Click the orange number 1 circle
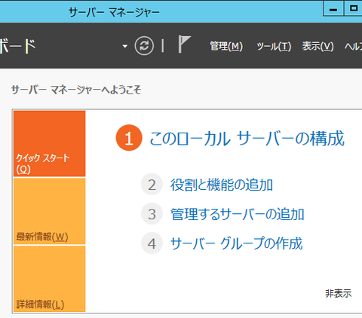Screen dimensions: 362x318 pyautogui.click(x=129, y=138)
